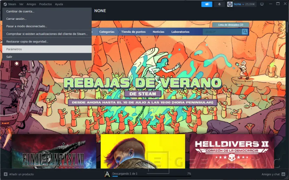Click the plus icon beside Añadir un producto

pos(6,174)
